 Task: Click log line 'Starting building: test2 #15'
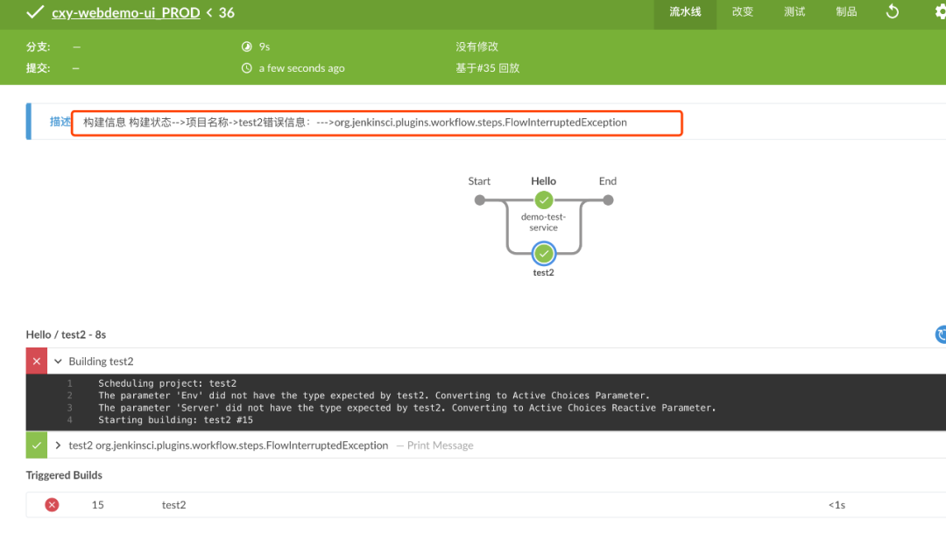175,420
